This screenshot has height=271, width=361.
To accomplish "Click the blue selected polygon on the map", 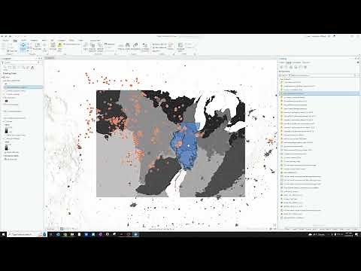I will coord(185,145).
